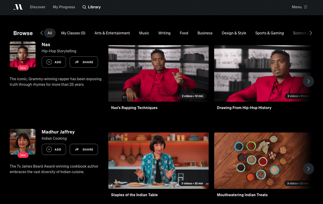Click Nas description about Grammy-winning rapper
Screen dimensions: 323x204
point(55,82)
